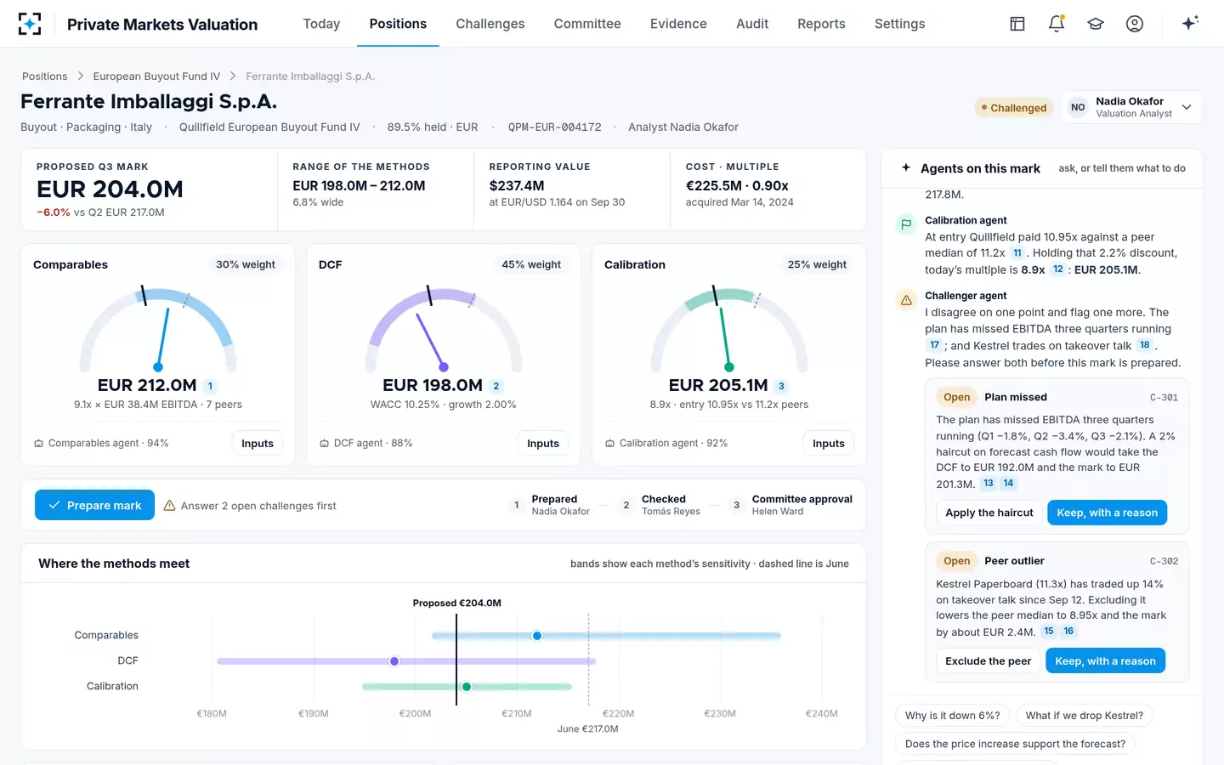The width and height of the screenshot is (1224, 765).
Task: Open Inputs for the DCF method
Action: (543, 443)
